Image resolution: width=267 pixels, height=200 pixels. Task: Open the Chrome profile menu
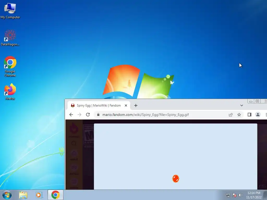point(258,115)
